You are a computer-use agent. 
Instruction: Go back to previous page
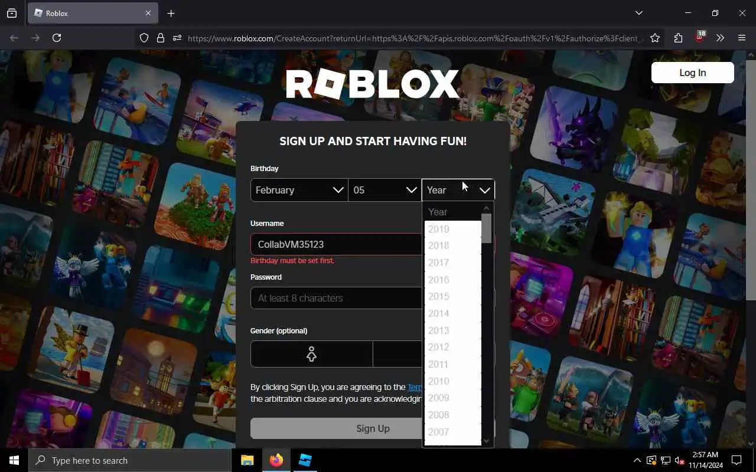pos(14,38)
